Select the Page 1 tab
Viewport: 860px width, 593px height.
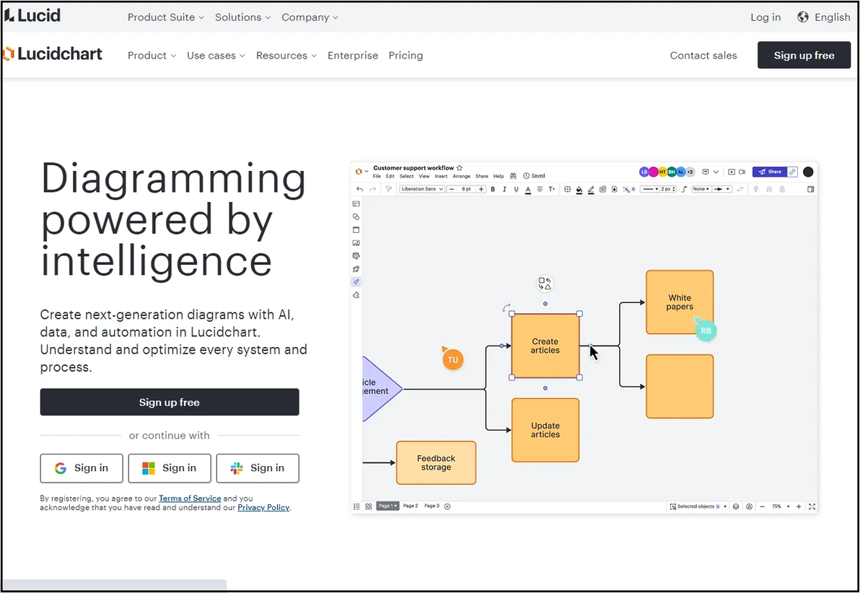(x=387, y=506)
